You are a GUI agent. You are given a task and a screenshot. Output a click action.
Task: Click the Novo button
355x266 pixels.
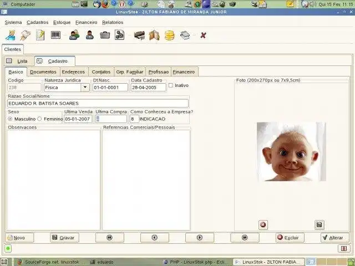[19, 238]
